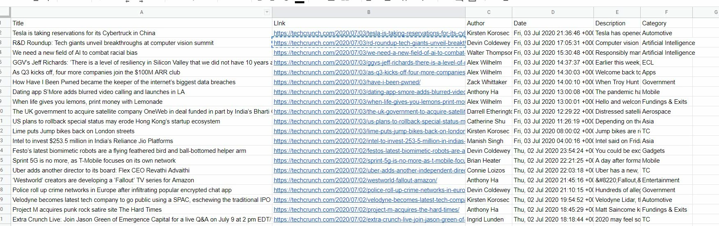Select date cell 'Thu, 02 Jul 2020 23:54:24'
Viewport: 719px width, 226px height.
[x=553, y=151]
